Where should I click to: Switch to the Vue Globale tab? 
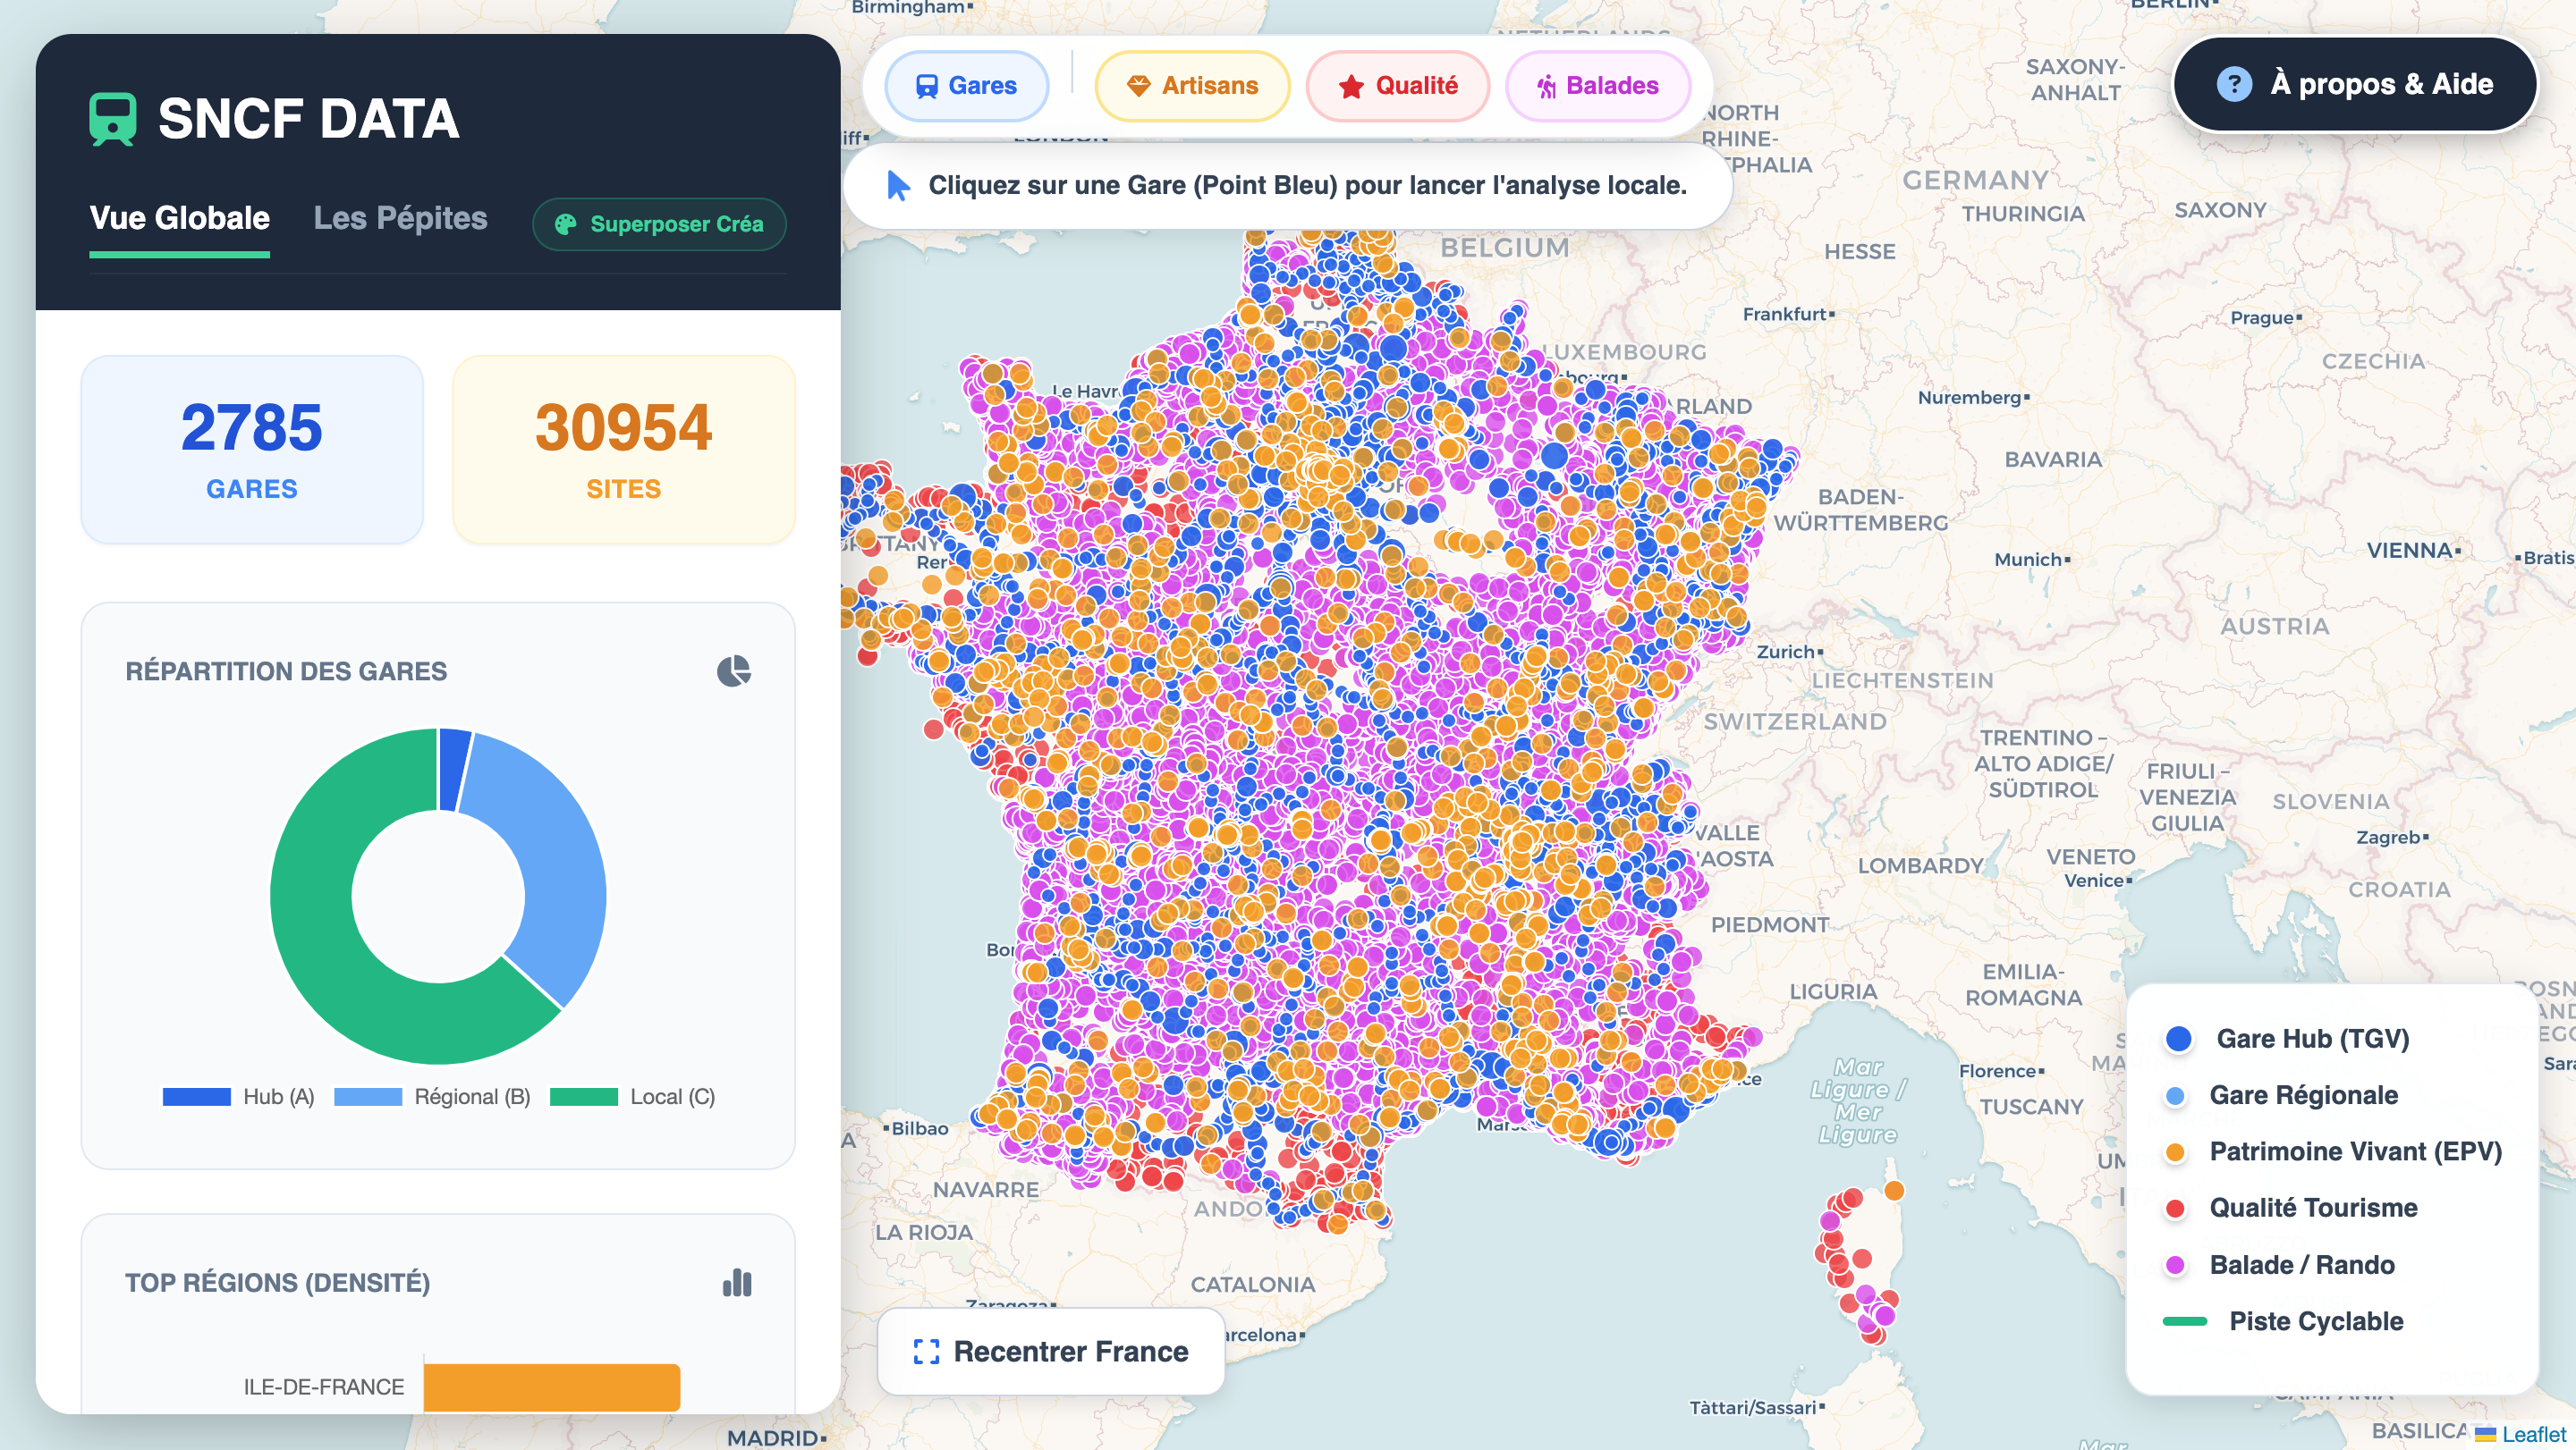[x=180, y=218]
